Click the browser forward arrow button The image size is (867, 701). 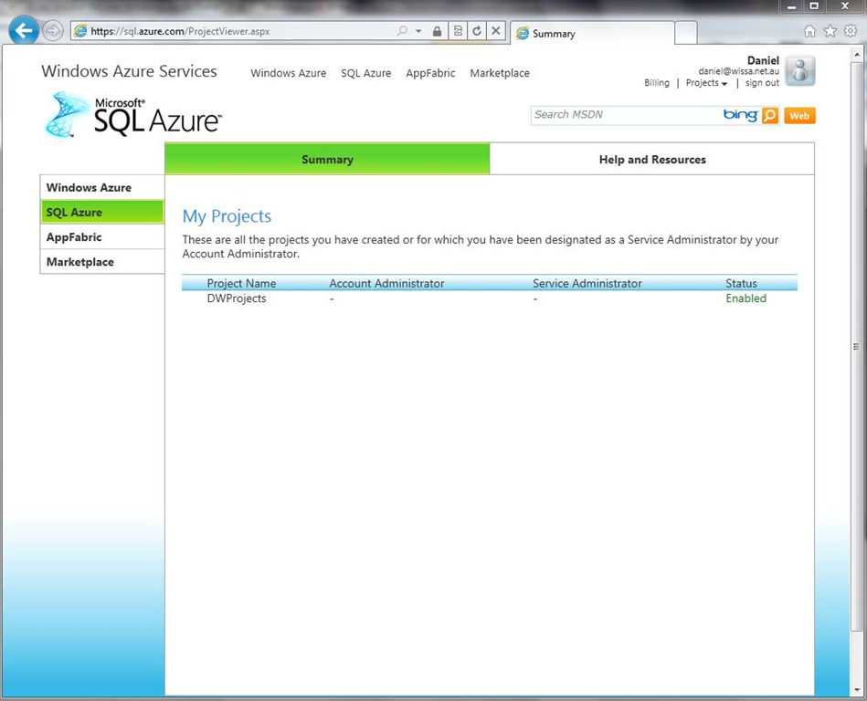pyautogui.click(x=52, y=30)
